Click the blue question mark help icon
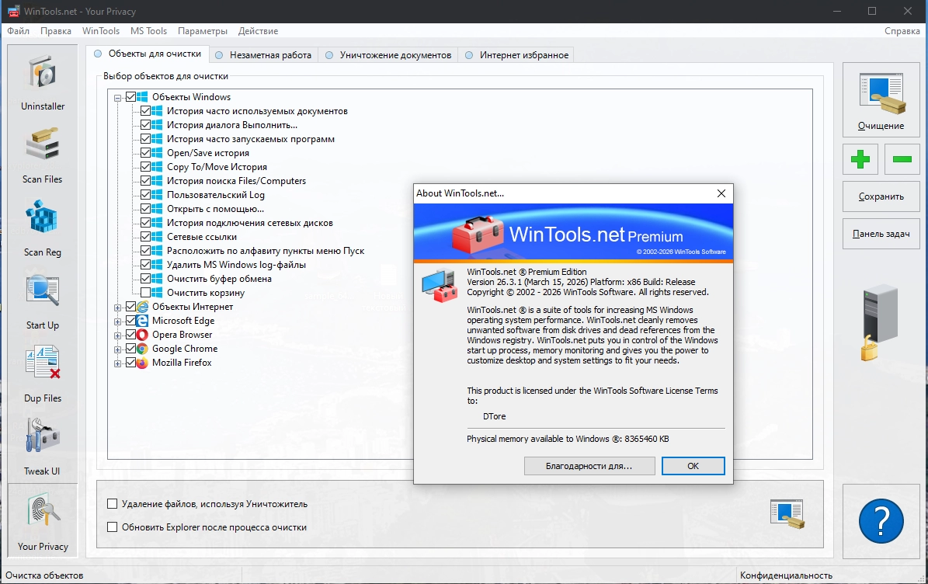 point(881,521)
